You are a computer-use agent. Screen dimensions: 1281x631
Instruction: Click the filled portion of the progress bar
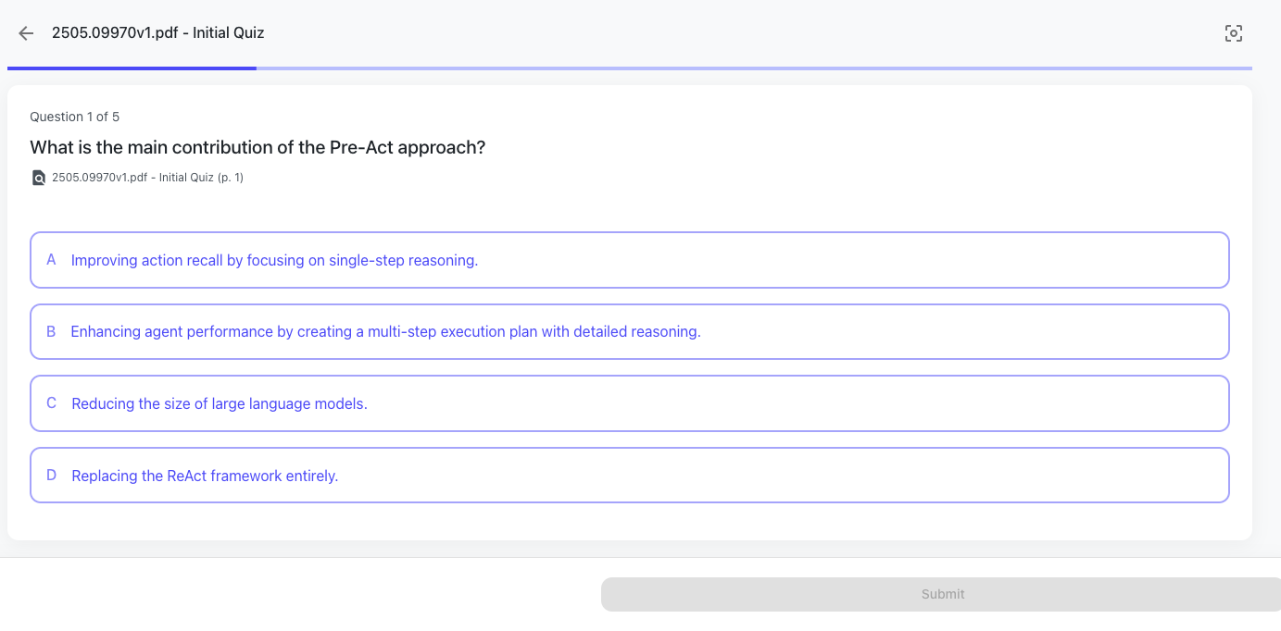pyautogui.click(x=132, y=68)
